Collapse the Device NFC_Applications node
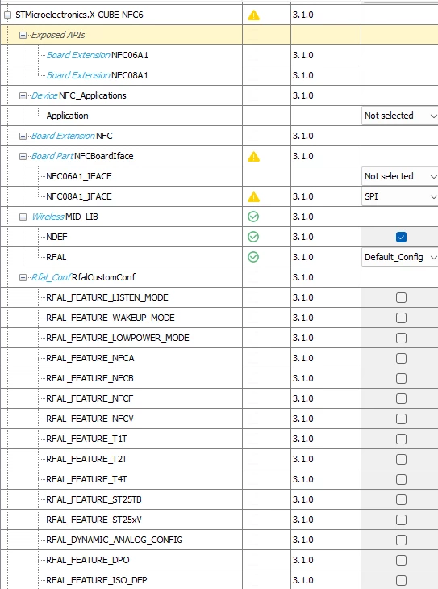438x589 pixels. (23, 95)
